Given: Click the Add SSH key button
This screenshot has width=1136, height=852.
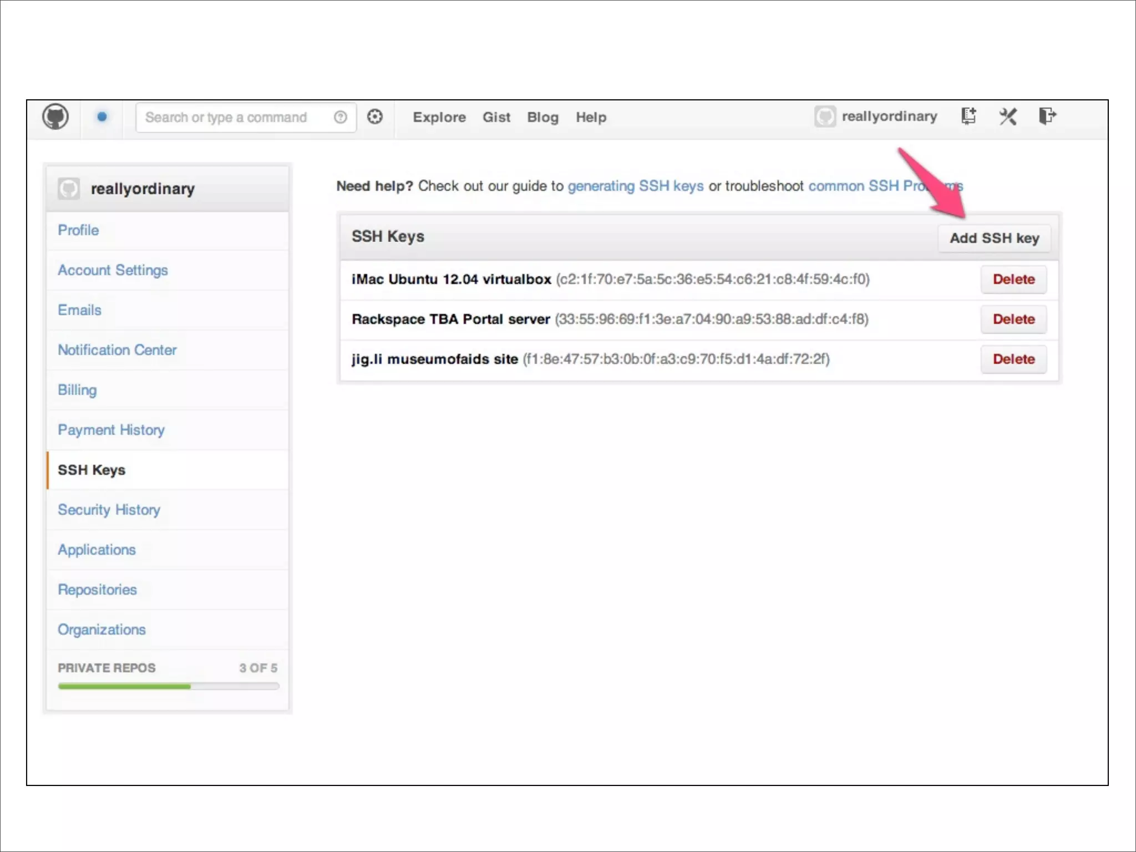Looking at the screenshot, I should [x=994, y=238].
